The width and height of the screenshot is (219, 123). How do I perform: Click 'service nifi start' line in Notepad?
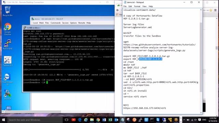point(135,96)
